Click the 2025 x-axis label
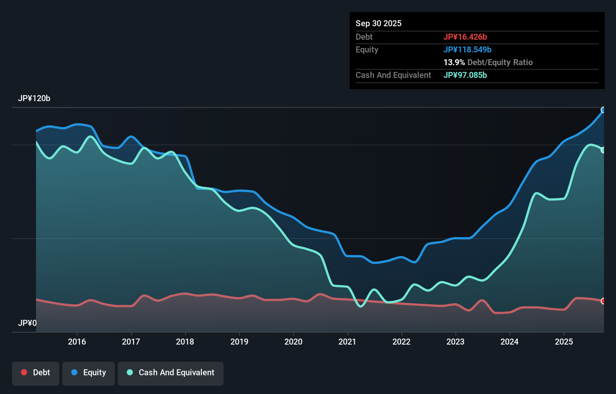Screen dimensions: 616x394 pos(564,342)
